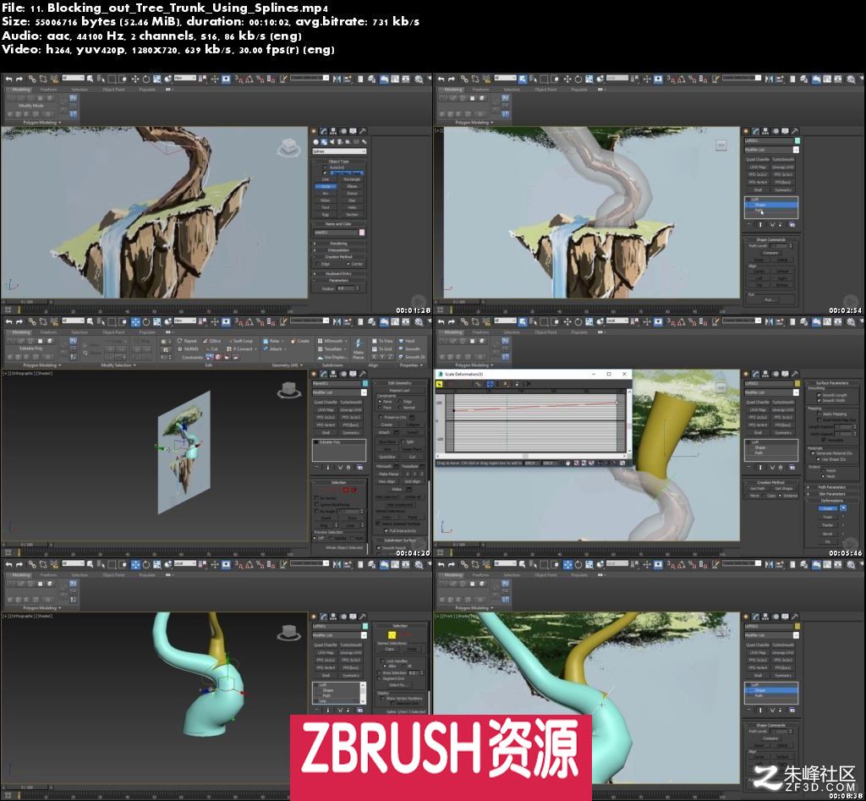Click Make Planar in the 00:04:20 ribbon

[x=359, y=349]
